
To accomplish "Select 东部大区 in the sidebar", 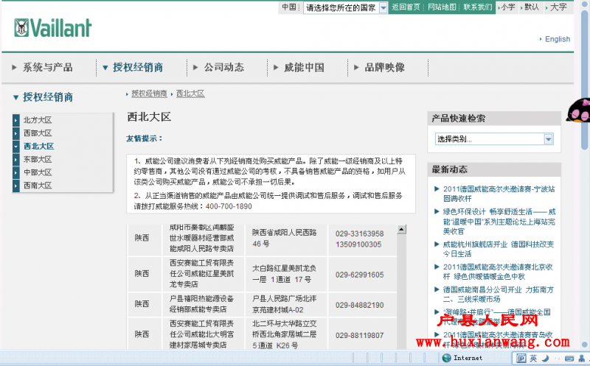I will click(x=38, y=159).
